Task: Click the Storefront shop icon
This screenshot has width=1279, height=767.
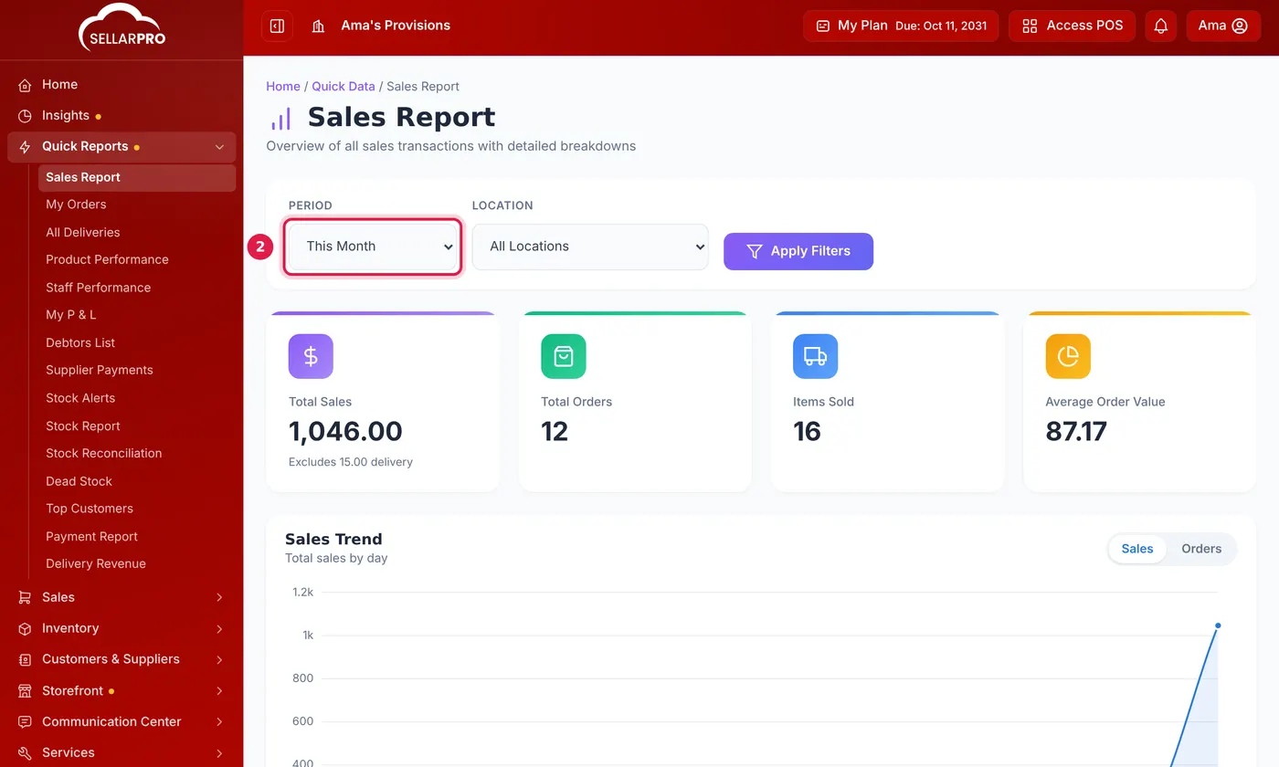Action: 25,691
